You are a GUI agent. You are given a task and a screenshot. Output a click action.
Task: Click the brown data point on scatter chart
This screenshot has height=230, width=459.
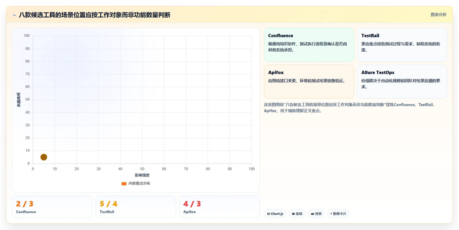(x=44, y=157)
